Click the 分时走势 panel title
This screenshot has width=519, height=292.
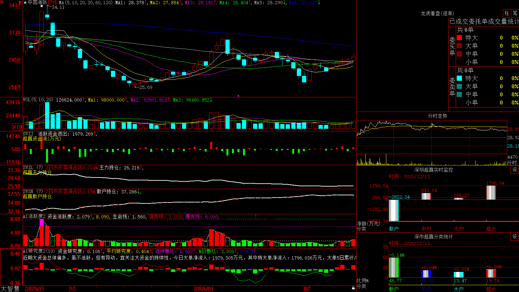pos(437,116)
